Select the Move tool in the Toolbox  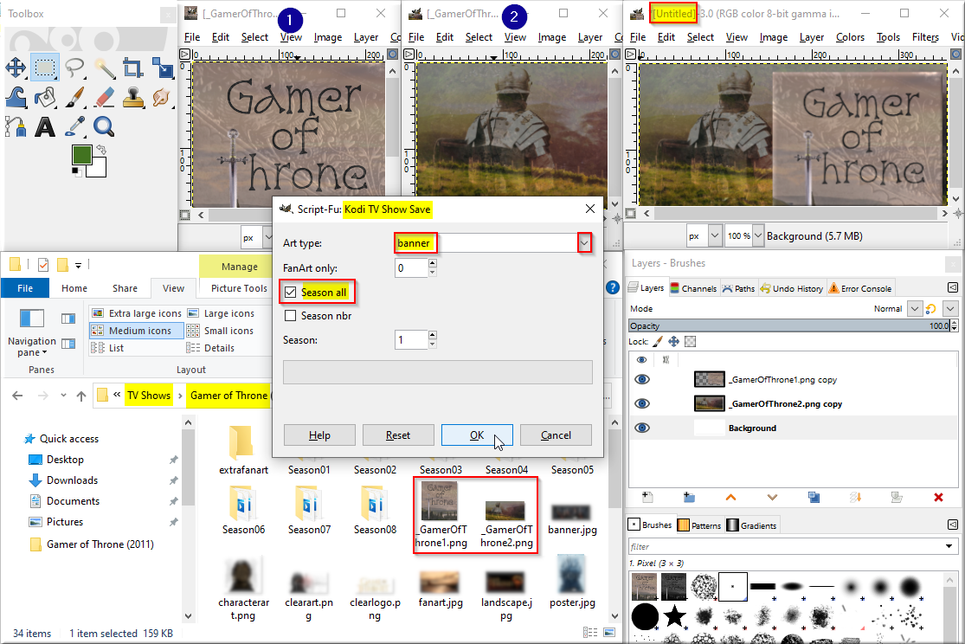coord(16,68)
